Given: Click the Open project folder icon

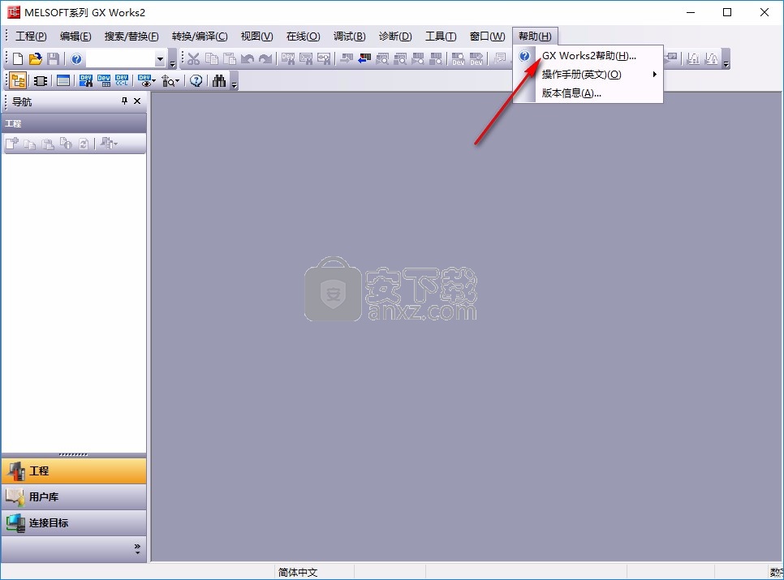Looking at the screenshot, I should [x=35, y=59].
